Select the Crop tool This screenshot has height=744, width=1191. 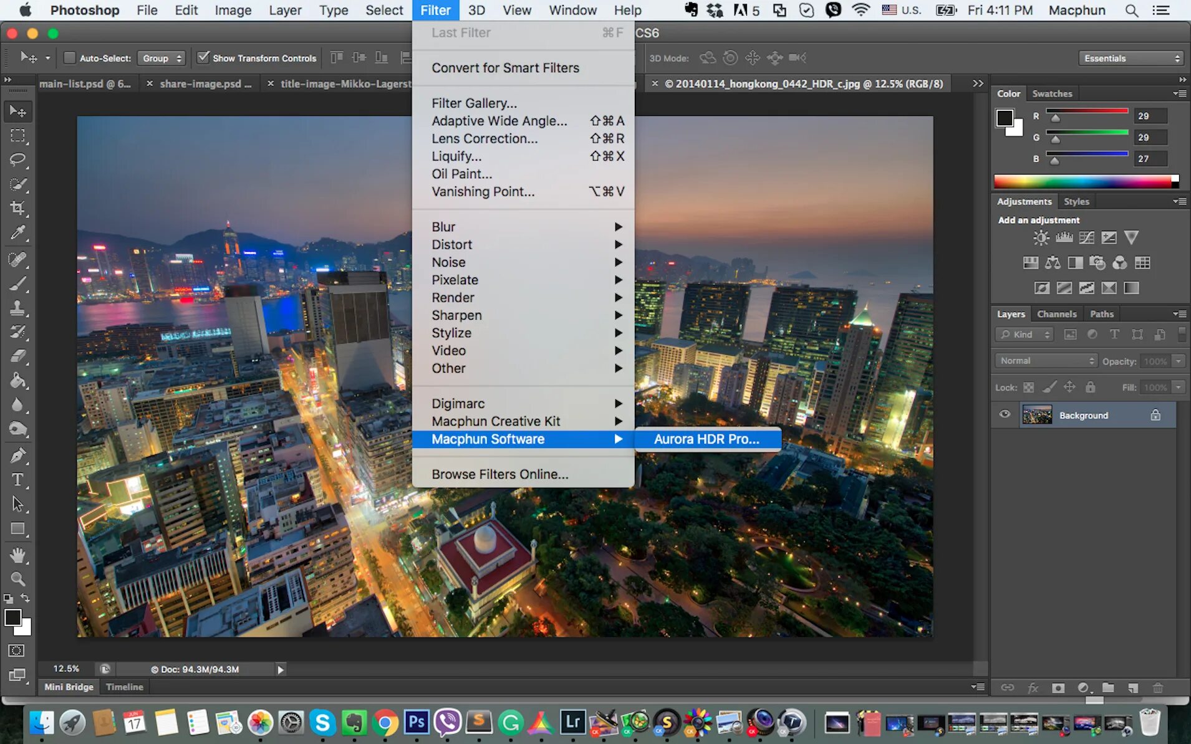18,208
